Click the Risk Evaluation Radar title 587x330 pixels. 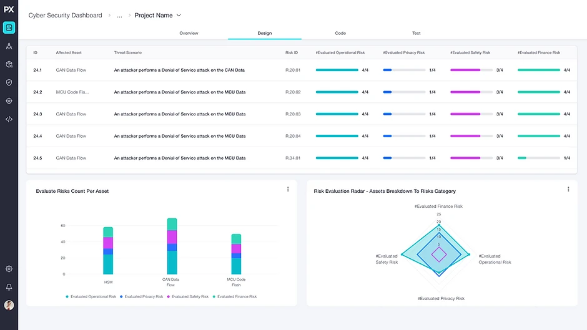pyautogui.click(x=385, y=191)
